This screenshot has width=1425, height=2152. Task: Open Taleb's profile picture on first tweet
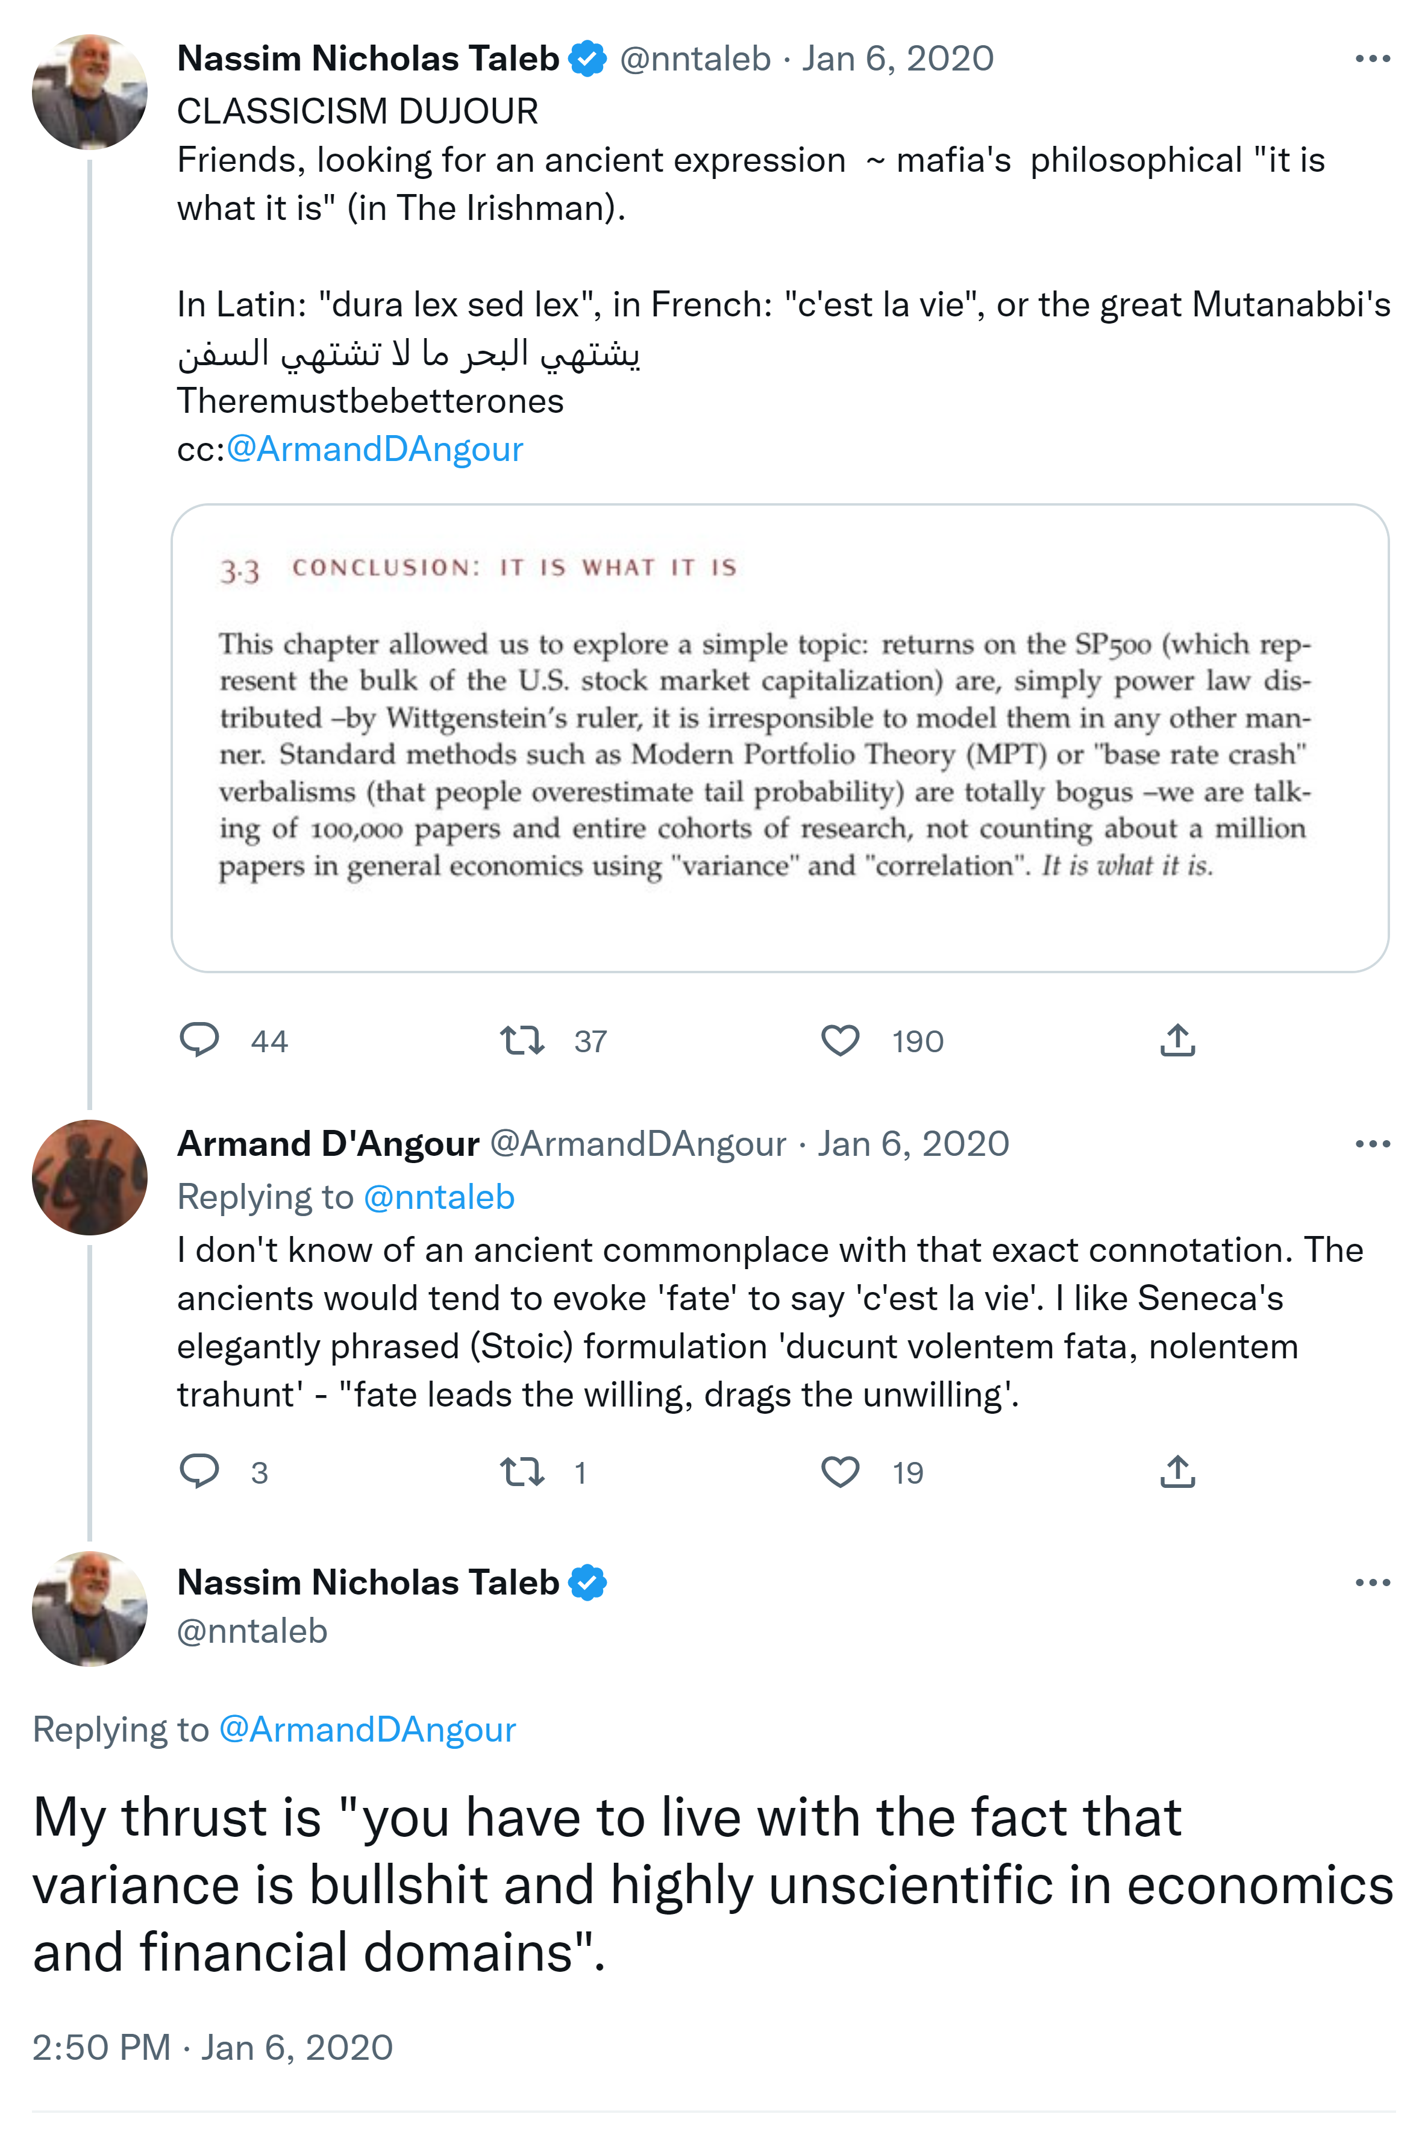click(89, 92)
